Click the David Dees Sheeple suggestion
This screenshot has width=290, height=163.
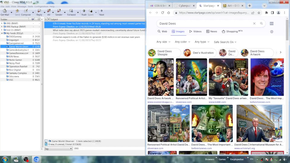pos(164,53)
